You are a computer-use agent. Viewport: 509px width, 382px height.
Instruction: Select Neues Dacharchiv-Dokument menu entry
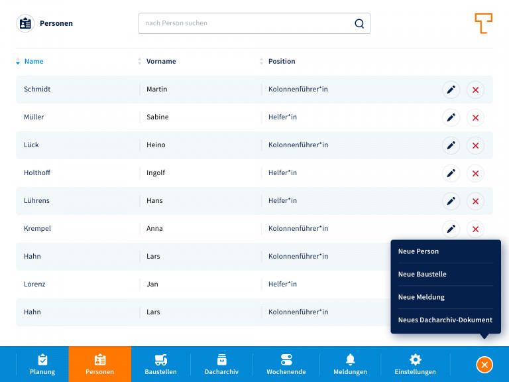445,320
